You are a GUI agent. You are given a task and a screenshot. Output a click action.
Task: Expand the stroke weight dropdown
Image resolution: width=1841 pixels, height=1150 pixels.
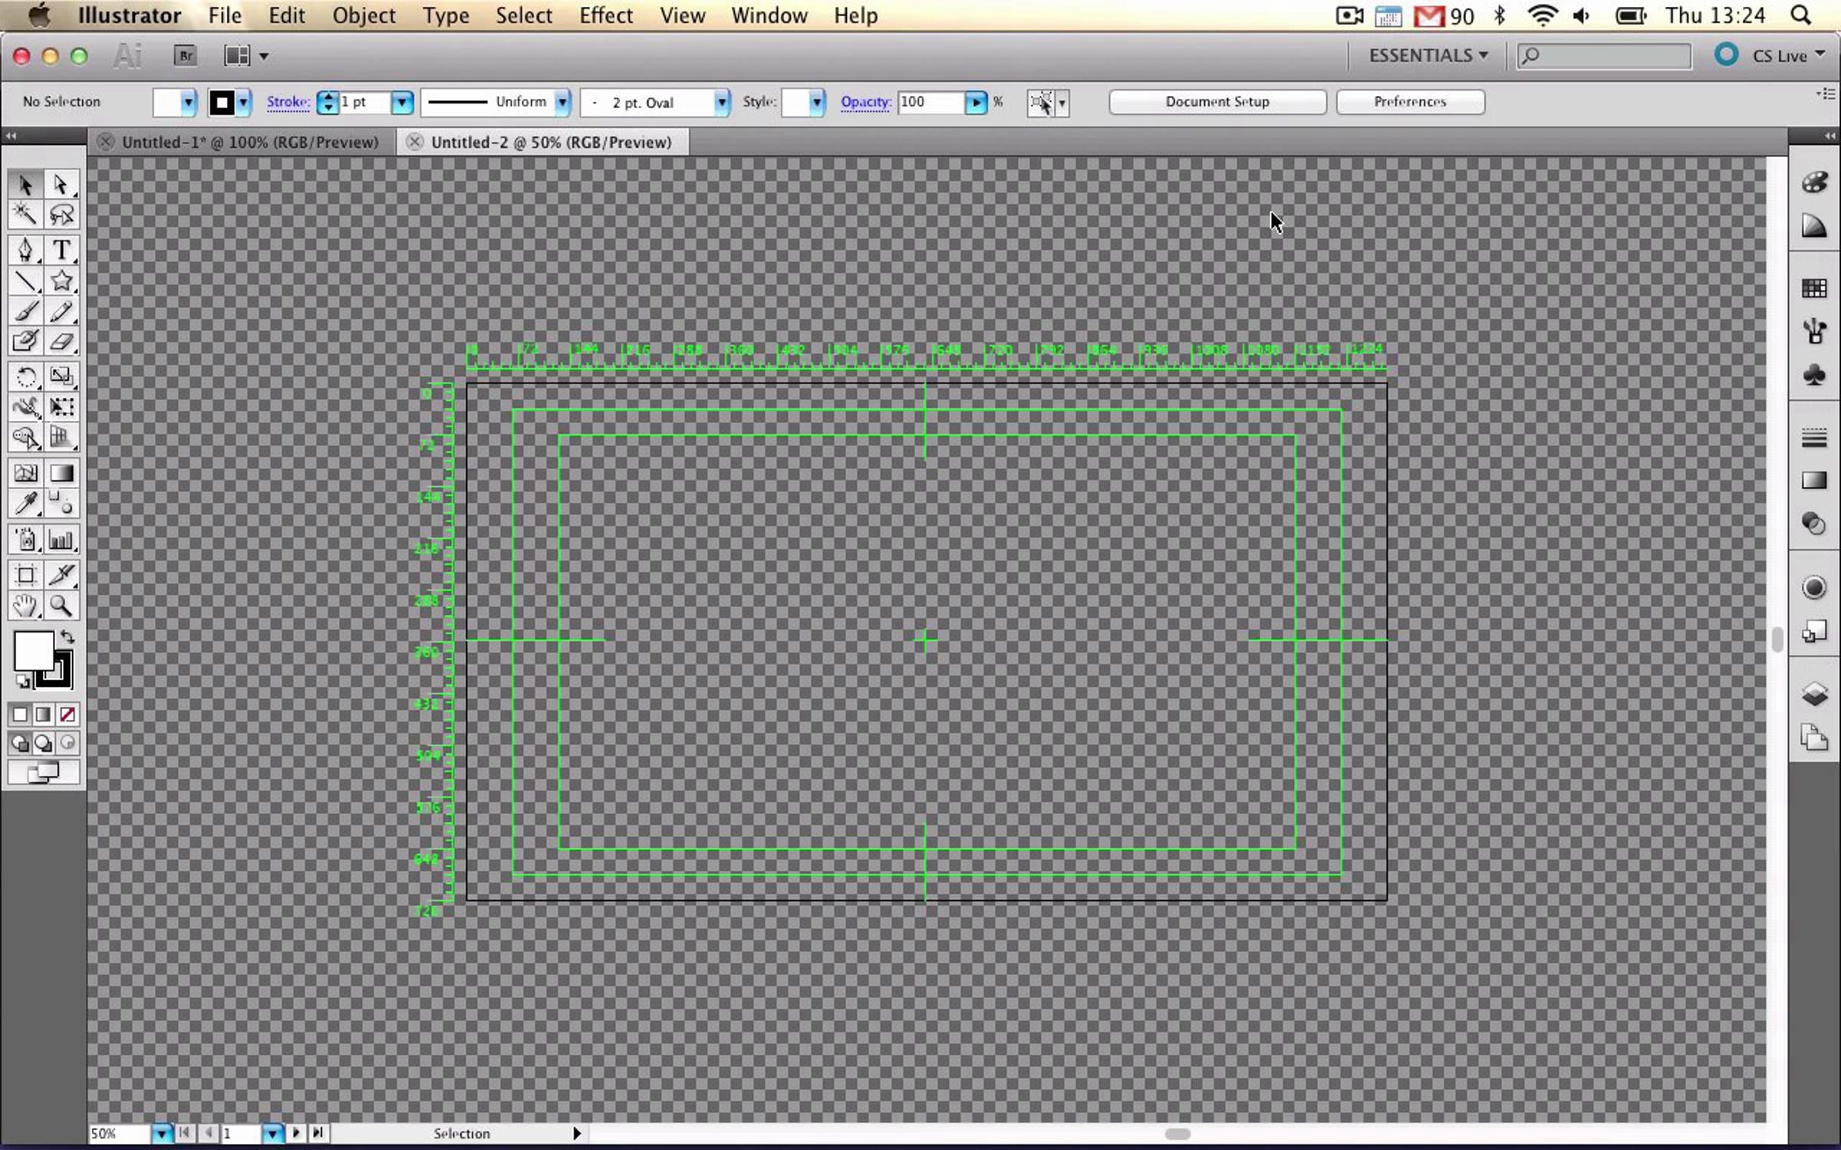(x=402, y=102)
